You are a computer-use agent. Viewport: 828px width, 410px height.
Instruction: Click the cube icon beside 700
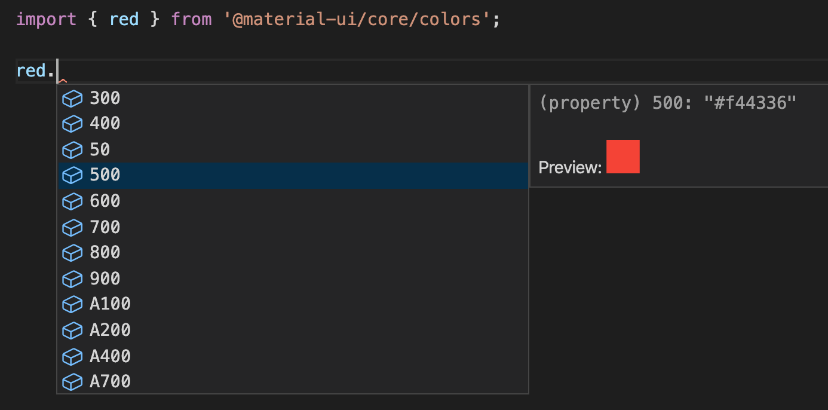[72, 228]
